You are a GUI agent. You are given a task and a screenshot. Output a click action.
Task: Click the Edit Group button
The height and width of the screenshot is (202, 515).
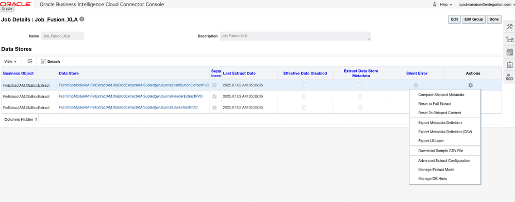(x=473, y=20)
